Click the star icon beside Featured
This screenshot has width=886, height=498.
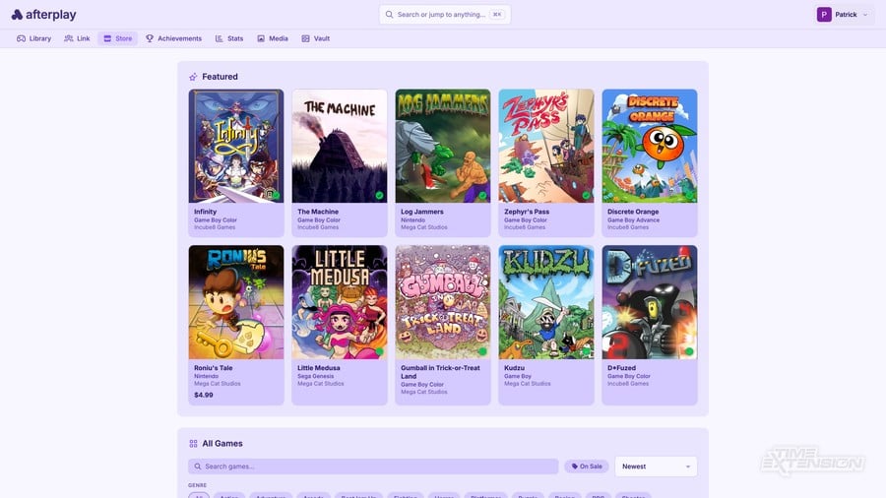coord(193,77)
